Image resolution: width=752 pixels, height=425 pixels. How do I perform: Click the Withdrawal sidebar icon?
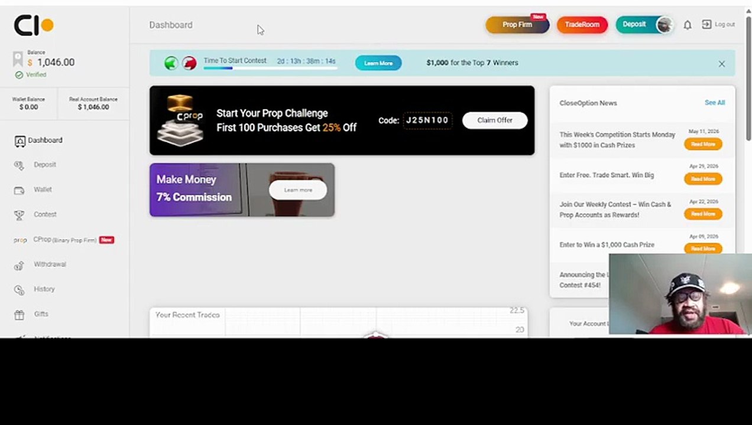coord(20,266)
